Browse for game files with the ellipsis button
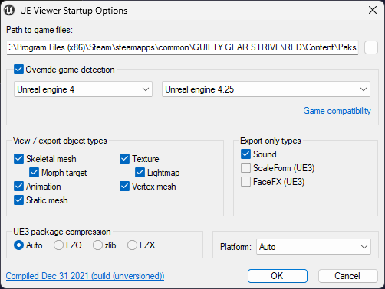This screenshot has height=289, width=385. pyautogui.click(x=371, y=47)
